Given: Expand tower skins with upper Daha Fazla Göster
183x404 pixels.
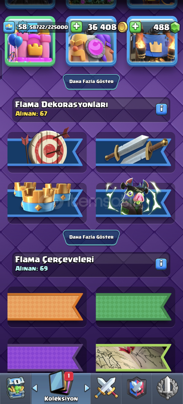Looking at the screenshot, I should [91, 82].
